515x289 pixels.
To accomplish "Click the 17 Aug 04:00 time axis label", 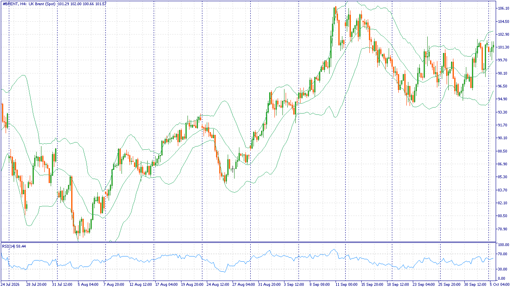I will click(167, 285).
